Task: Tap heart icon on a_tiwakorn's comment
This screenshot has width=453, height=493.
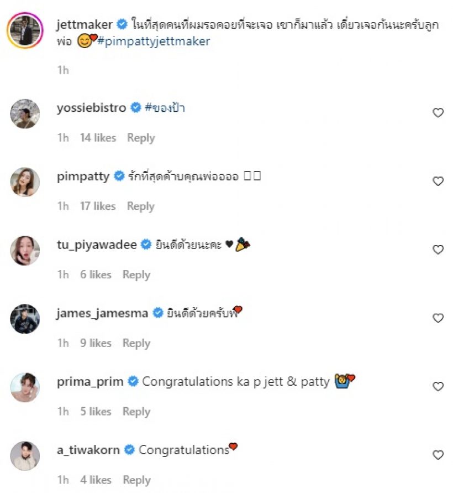Action: point(438,455)
